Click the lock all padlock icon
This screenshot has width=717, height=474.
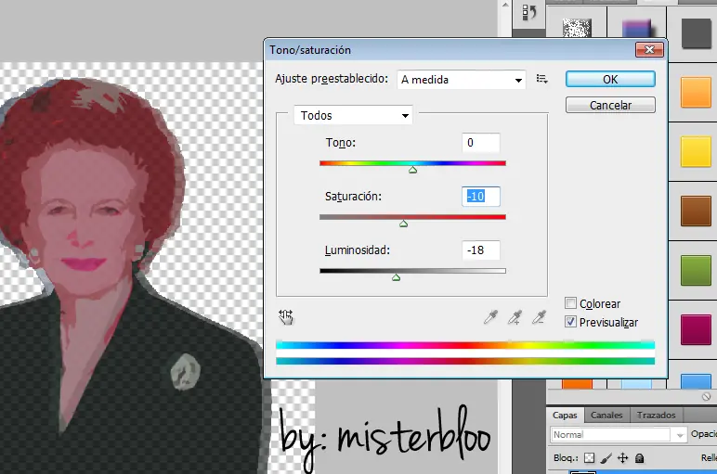click(640, 457)
